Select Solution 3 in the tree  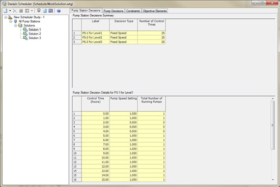pyautogui.click(x=35, y=38)
